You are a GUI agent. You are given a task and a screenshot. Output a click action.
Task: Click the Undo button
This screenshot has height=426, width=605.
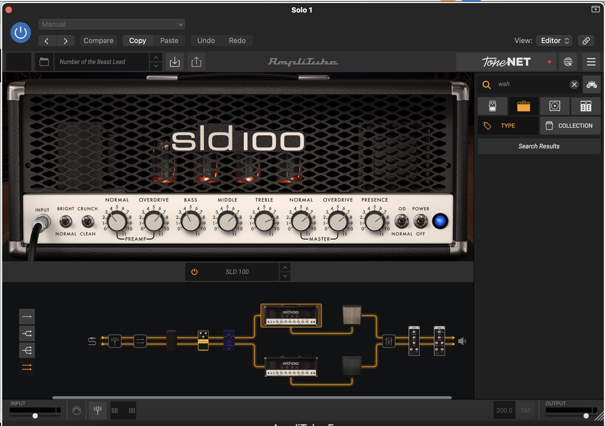206,41
